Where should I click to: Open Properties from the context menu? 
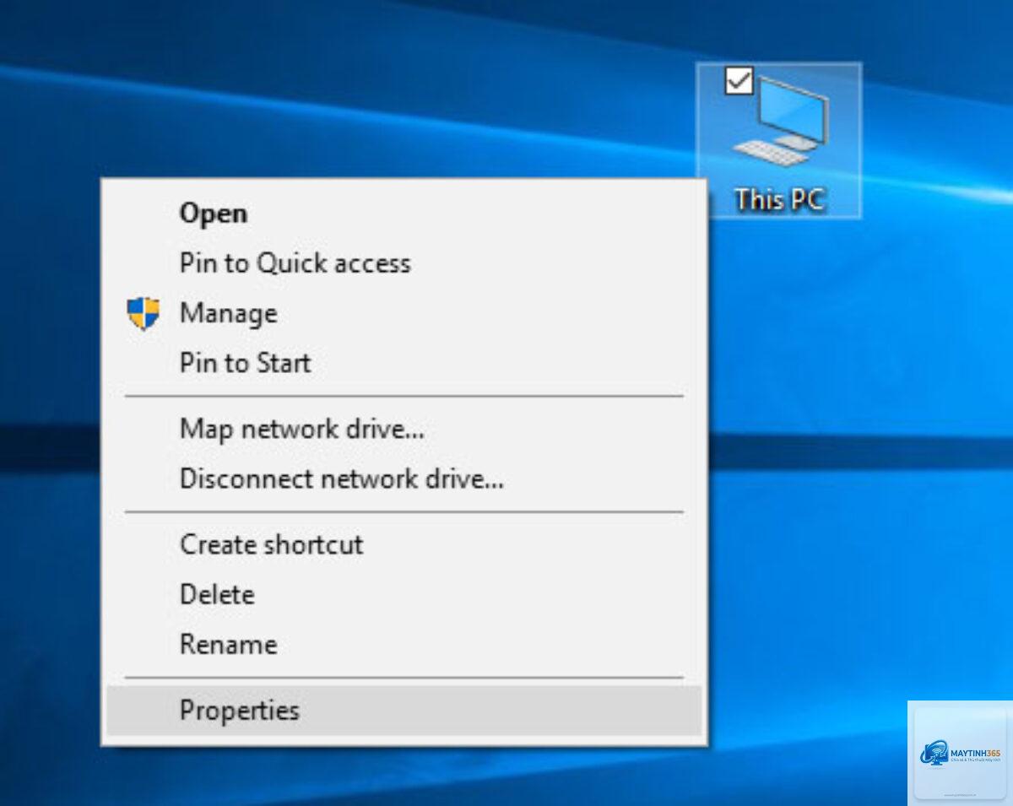[404, 710]
